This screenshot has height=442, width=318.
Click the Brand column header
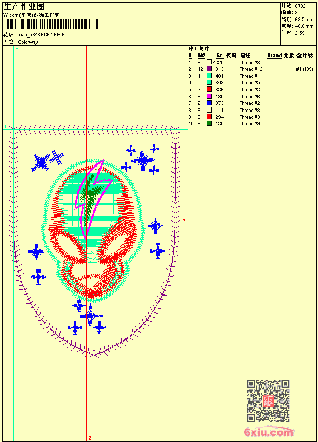pyautogui.click(x=274, y=56)
